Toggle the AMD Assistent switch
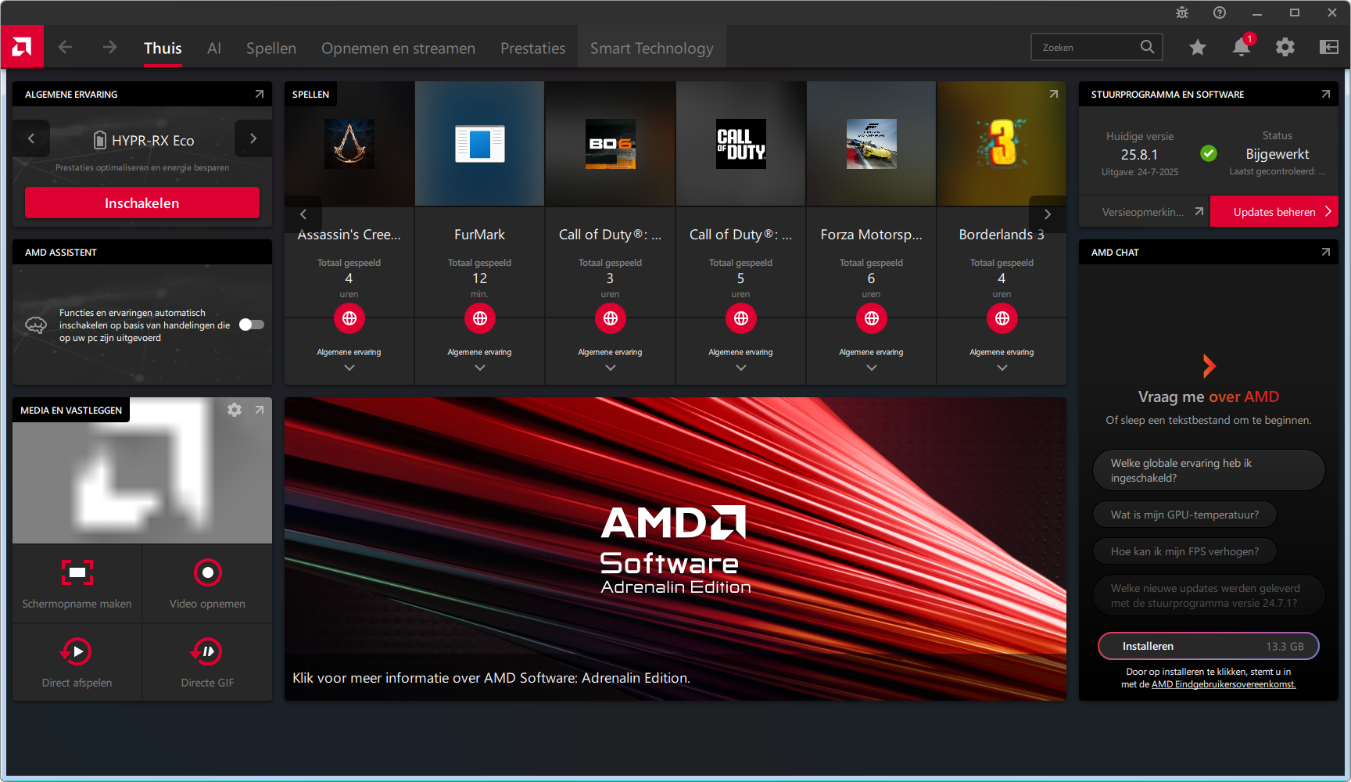 click(x=251, y=325)
